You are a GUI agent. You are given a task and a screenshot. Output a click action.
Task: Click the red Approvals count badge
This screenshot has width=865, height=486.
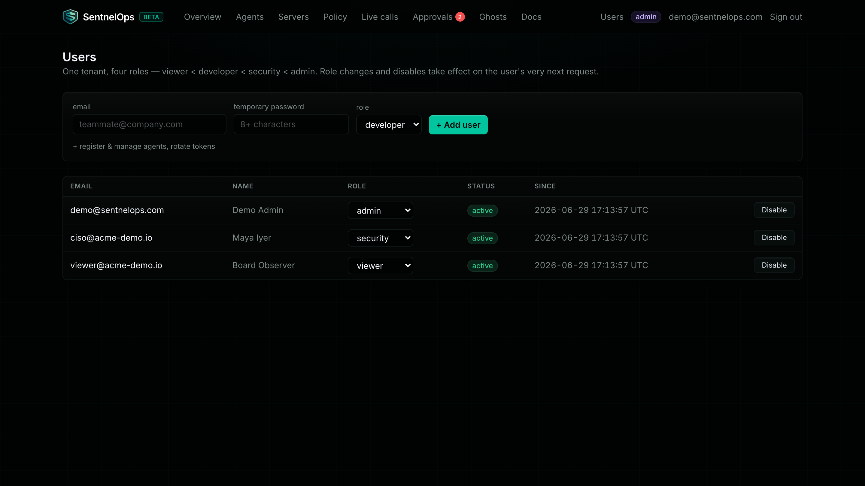(x=460, y=17)
